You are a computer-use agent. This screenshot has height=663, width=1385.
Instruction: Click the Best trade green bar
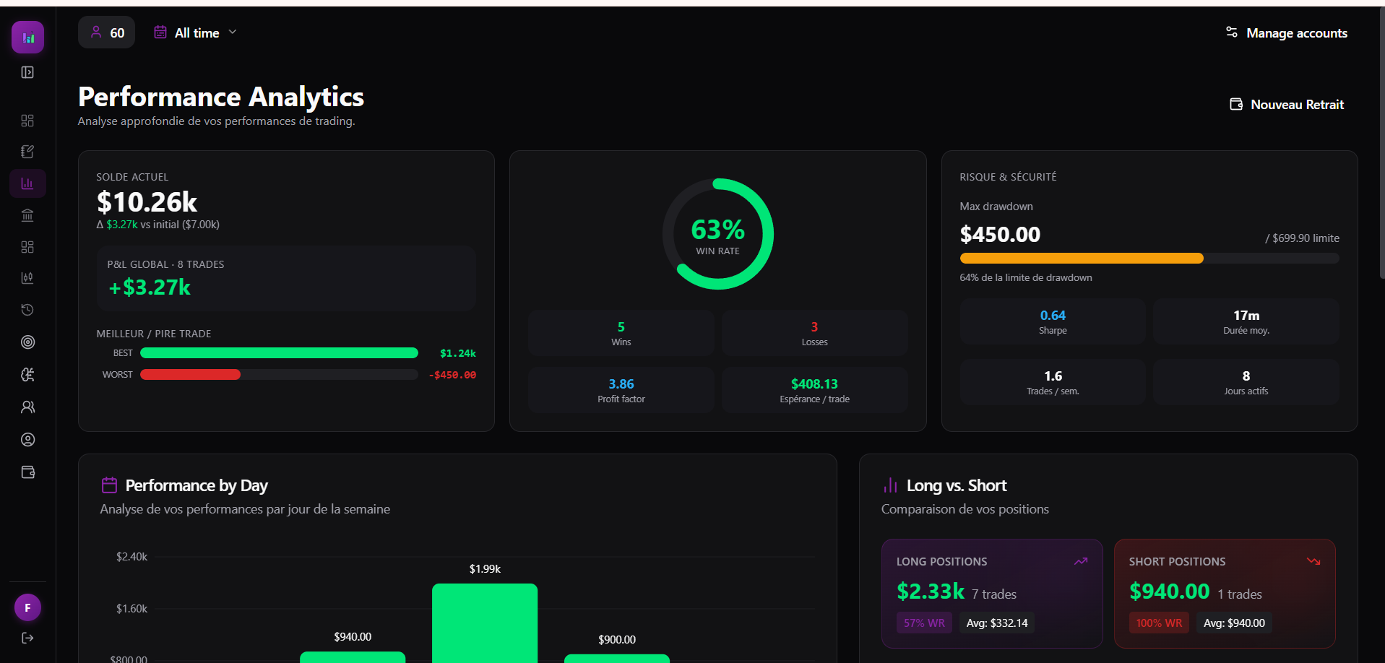[279, 353]
